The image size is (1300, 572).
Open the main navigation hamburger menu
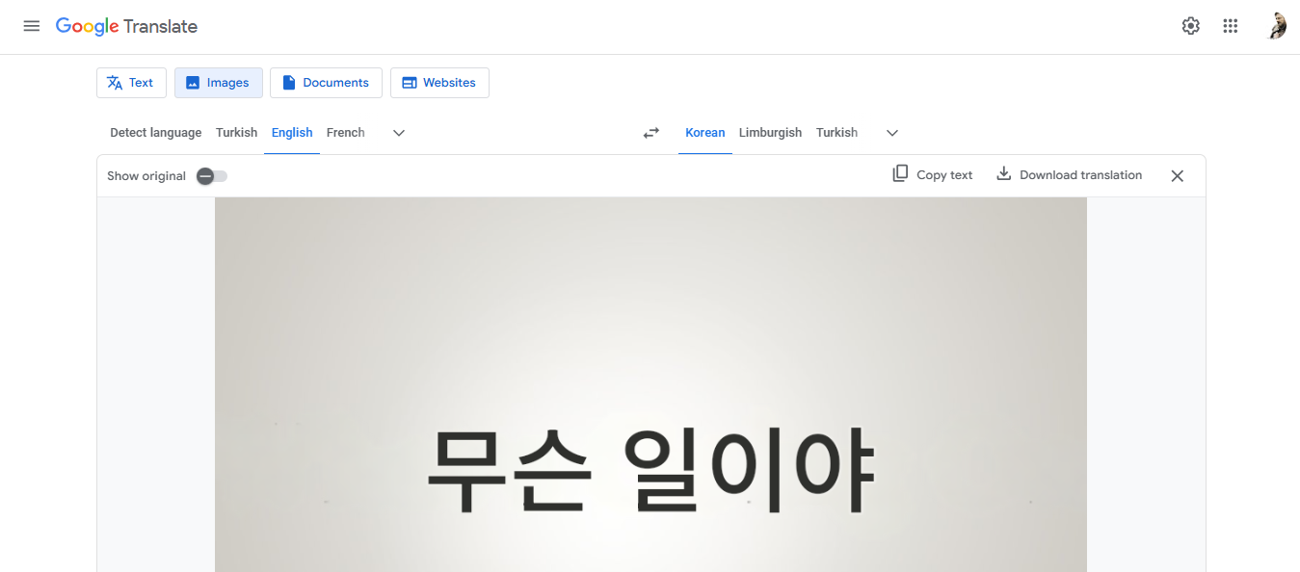[x=31, y=26]
